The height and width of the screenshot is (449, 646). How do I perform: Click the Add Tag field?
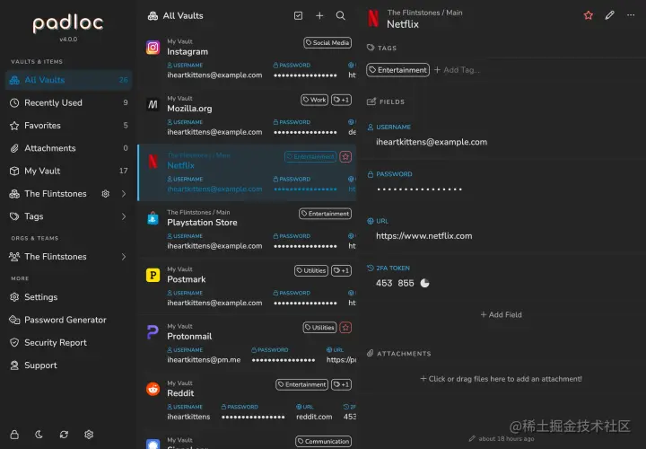click(457, 70)
